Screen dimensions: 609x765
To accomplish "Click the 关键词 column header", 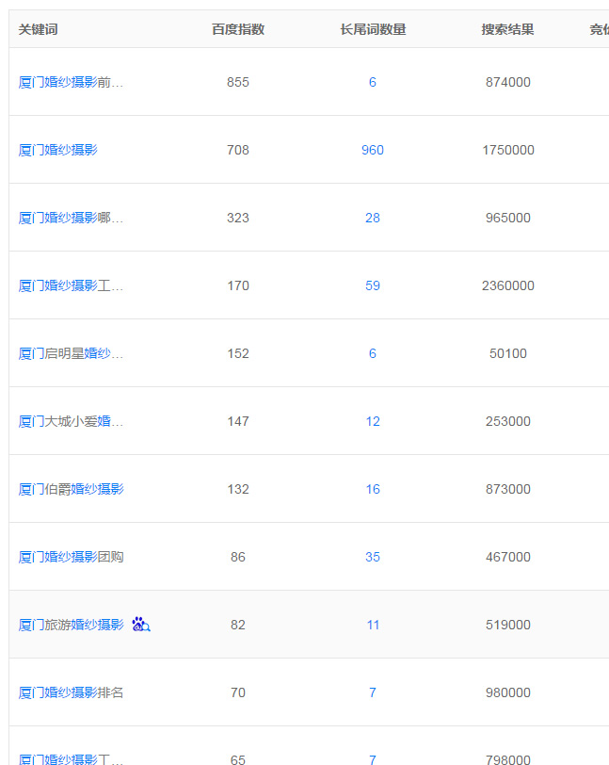I will point(38,29).
